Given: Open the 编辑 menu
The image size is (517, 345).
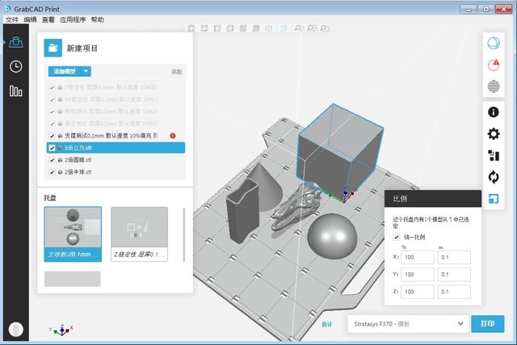Looking at the screenshot, I should click(30, 19).
